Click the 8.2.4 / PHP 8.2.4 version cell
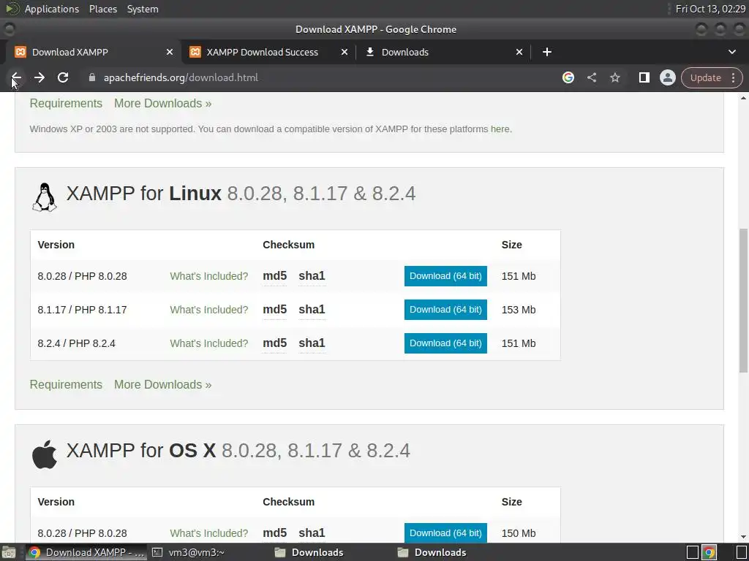Image resolution: width=749 pixels, height=561 pixels. pyautogui.click(x=76, y=343)
